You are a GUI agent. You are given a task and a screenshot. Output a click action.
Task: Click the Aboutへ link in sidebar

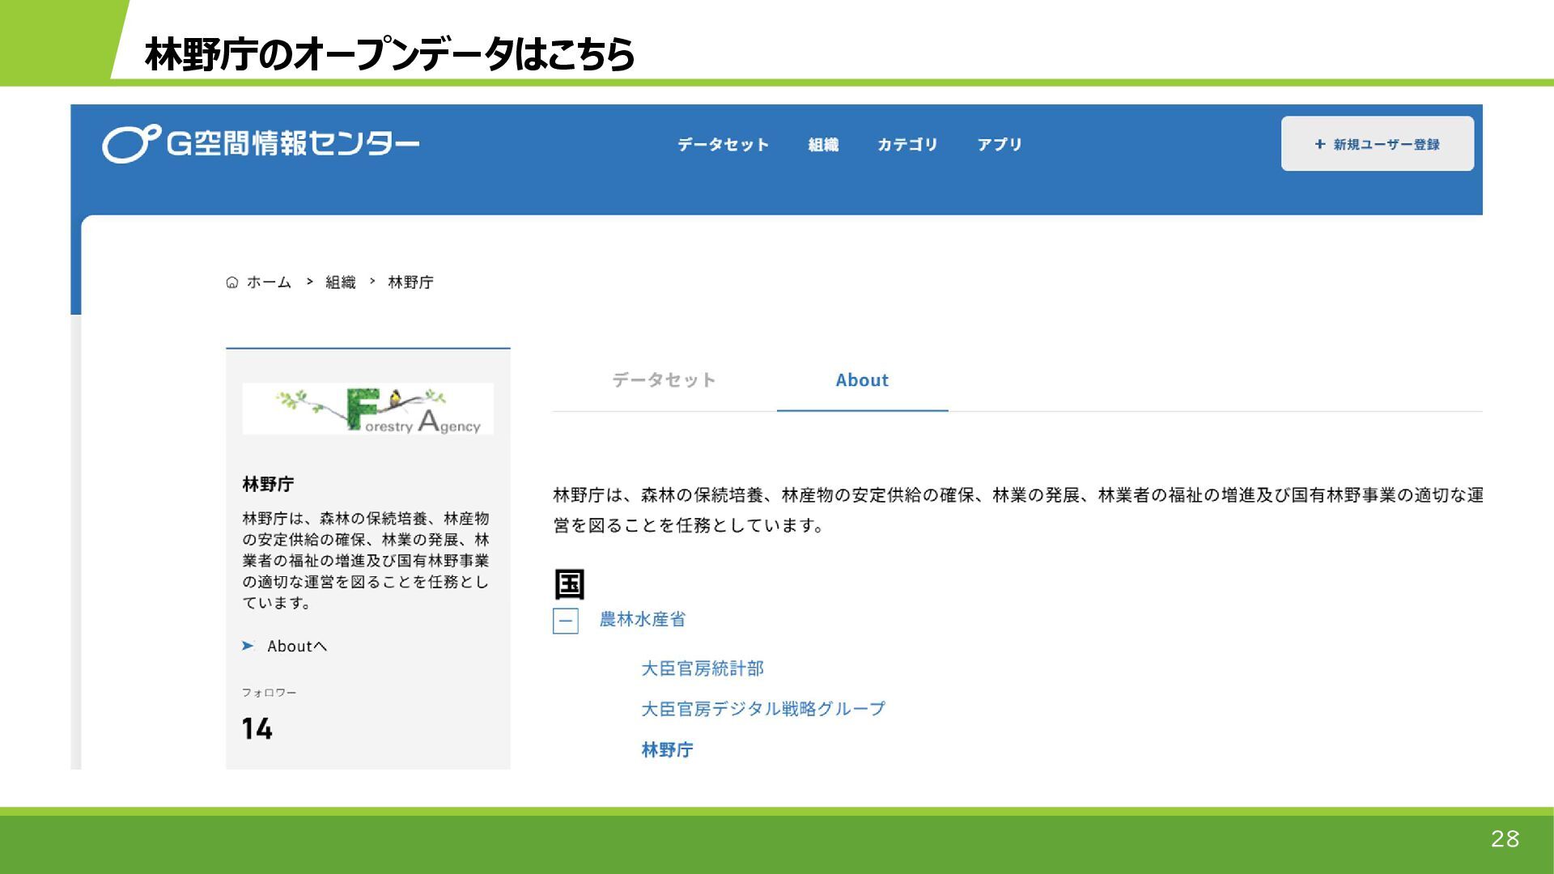tap(297, 646)
